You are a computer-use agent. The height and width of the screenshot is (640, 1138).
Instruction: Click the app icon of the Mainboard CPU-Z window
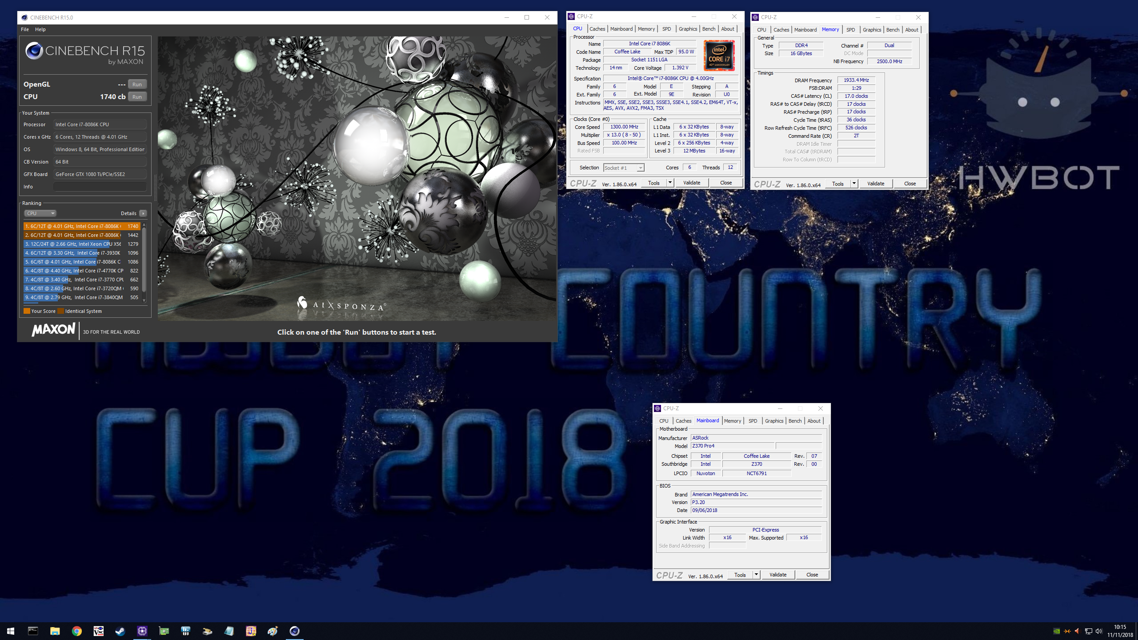coord(657,408)
